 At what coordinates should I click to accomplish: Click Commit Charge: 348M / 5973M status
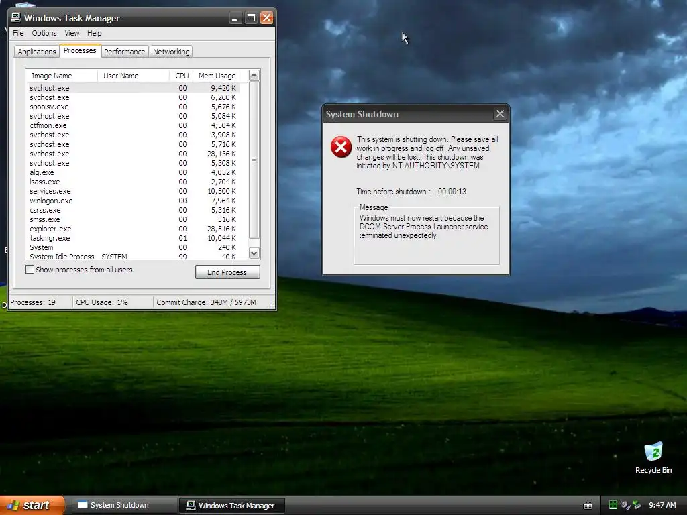(x=207, y=302)
